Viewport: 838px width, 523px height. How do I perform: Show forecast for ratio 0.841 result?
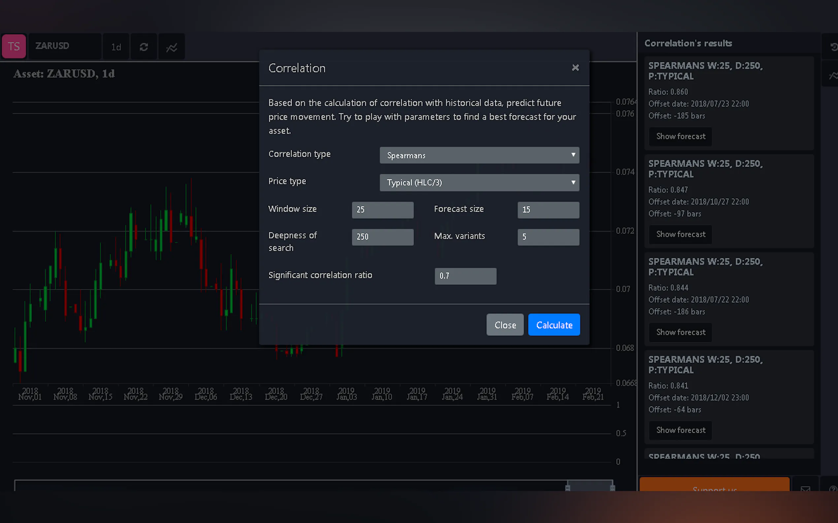tap(680, 430)
